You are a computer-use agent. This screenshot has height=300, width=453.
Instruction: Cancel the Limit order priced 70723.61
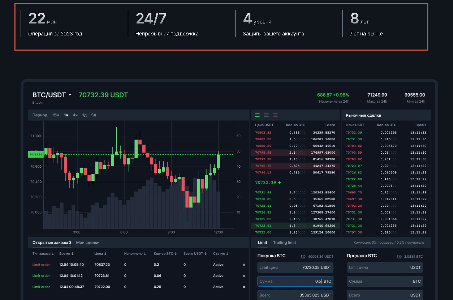pyautogui.click(x=243, y=276)
